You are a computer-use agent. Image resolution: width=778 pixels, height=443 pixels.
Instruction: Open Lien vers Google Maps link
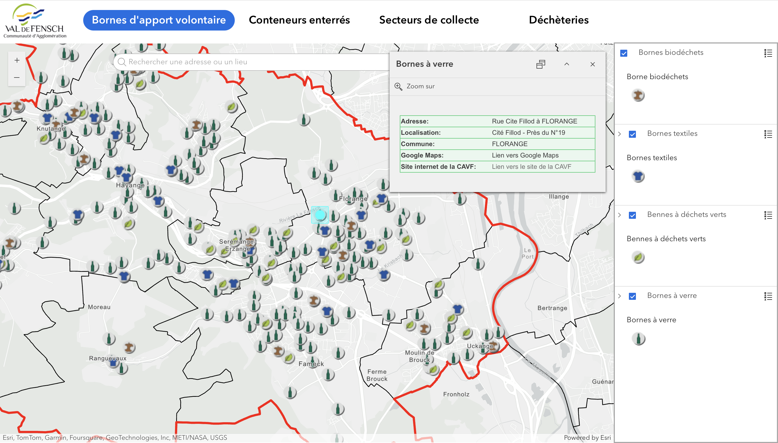[525, 155]
